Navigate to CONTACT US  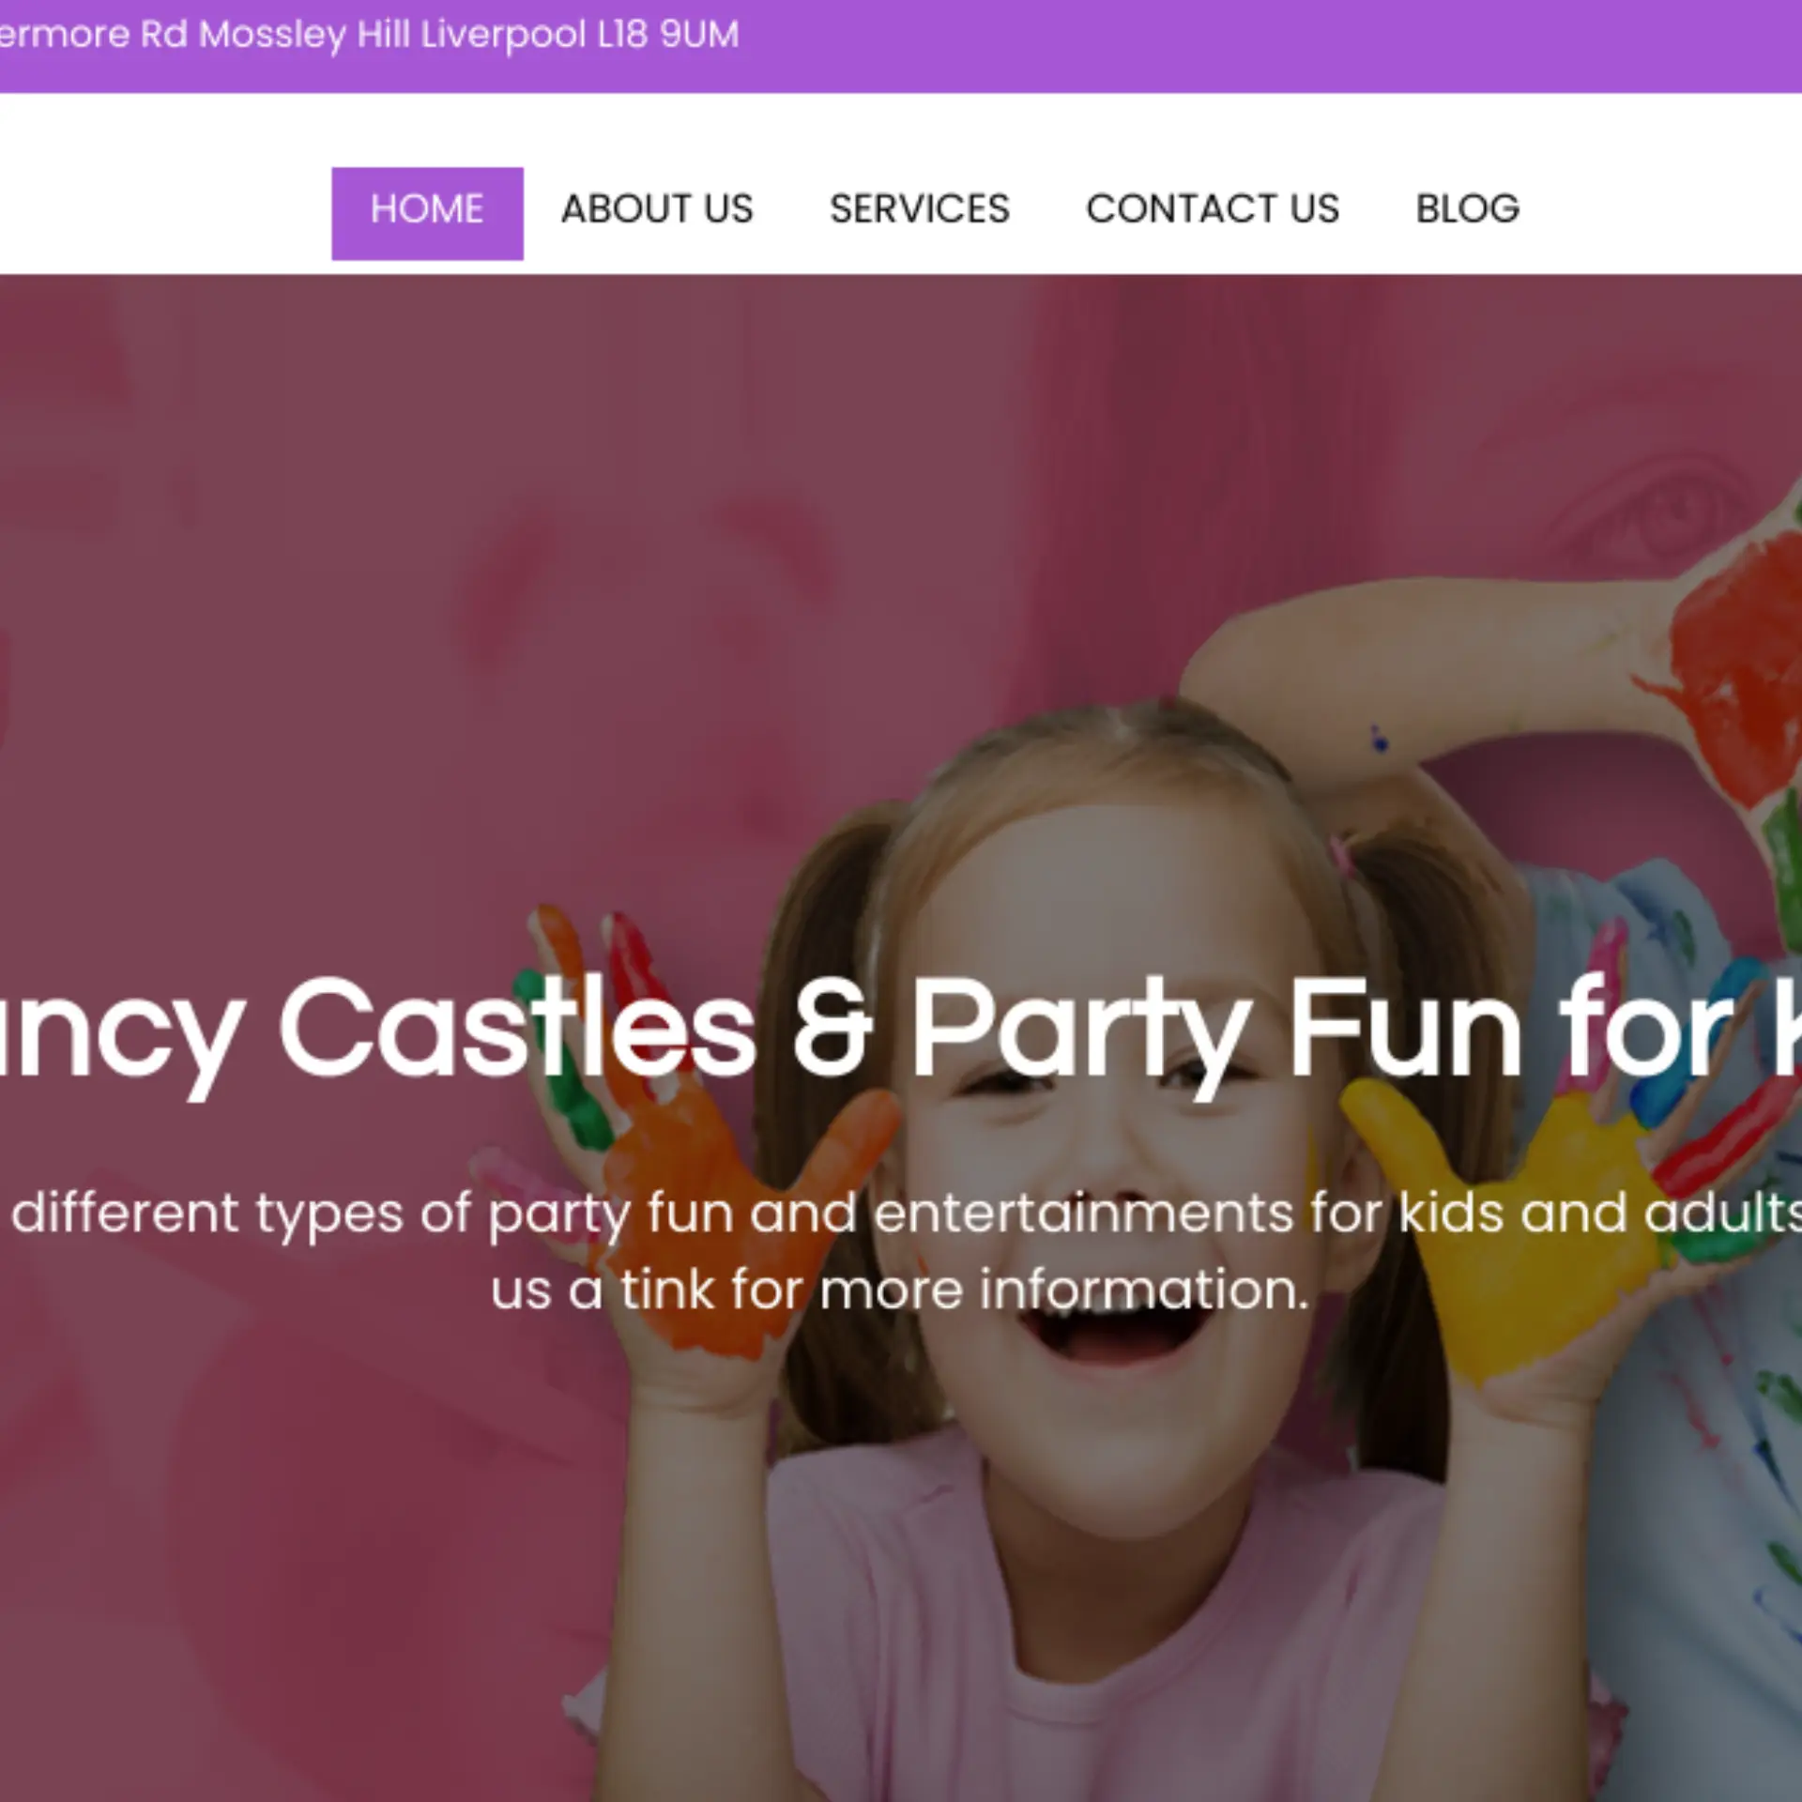coord(1213,208)
